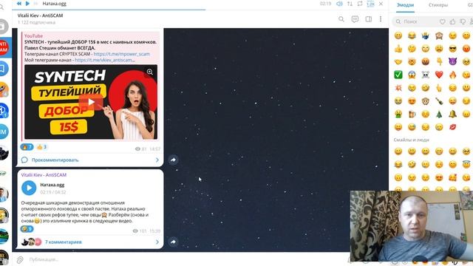Insert the bell emoji

tap(452, 114)
